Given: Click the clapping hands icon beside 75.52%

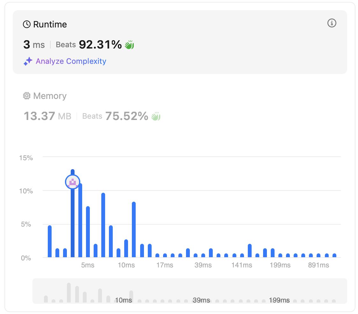Looking at the screenshot, I should pos(156,116).
